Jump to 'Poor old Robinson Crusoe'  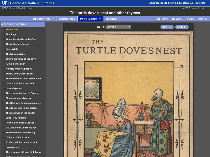20,123
